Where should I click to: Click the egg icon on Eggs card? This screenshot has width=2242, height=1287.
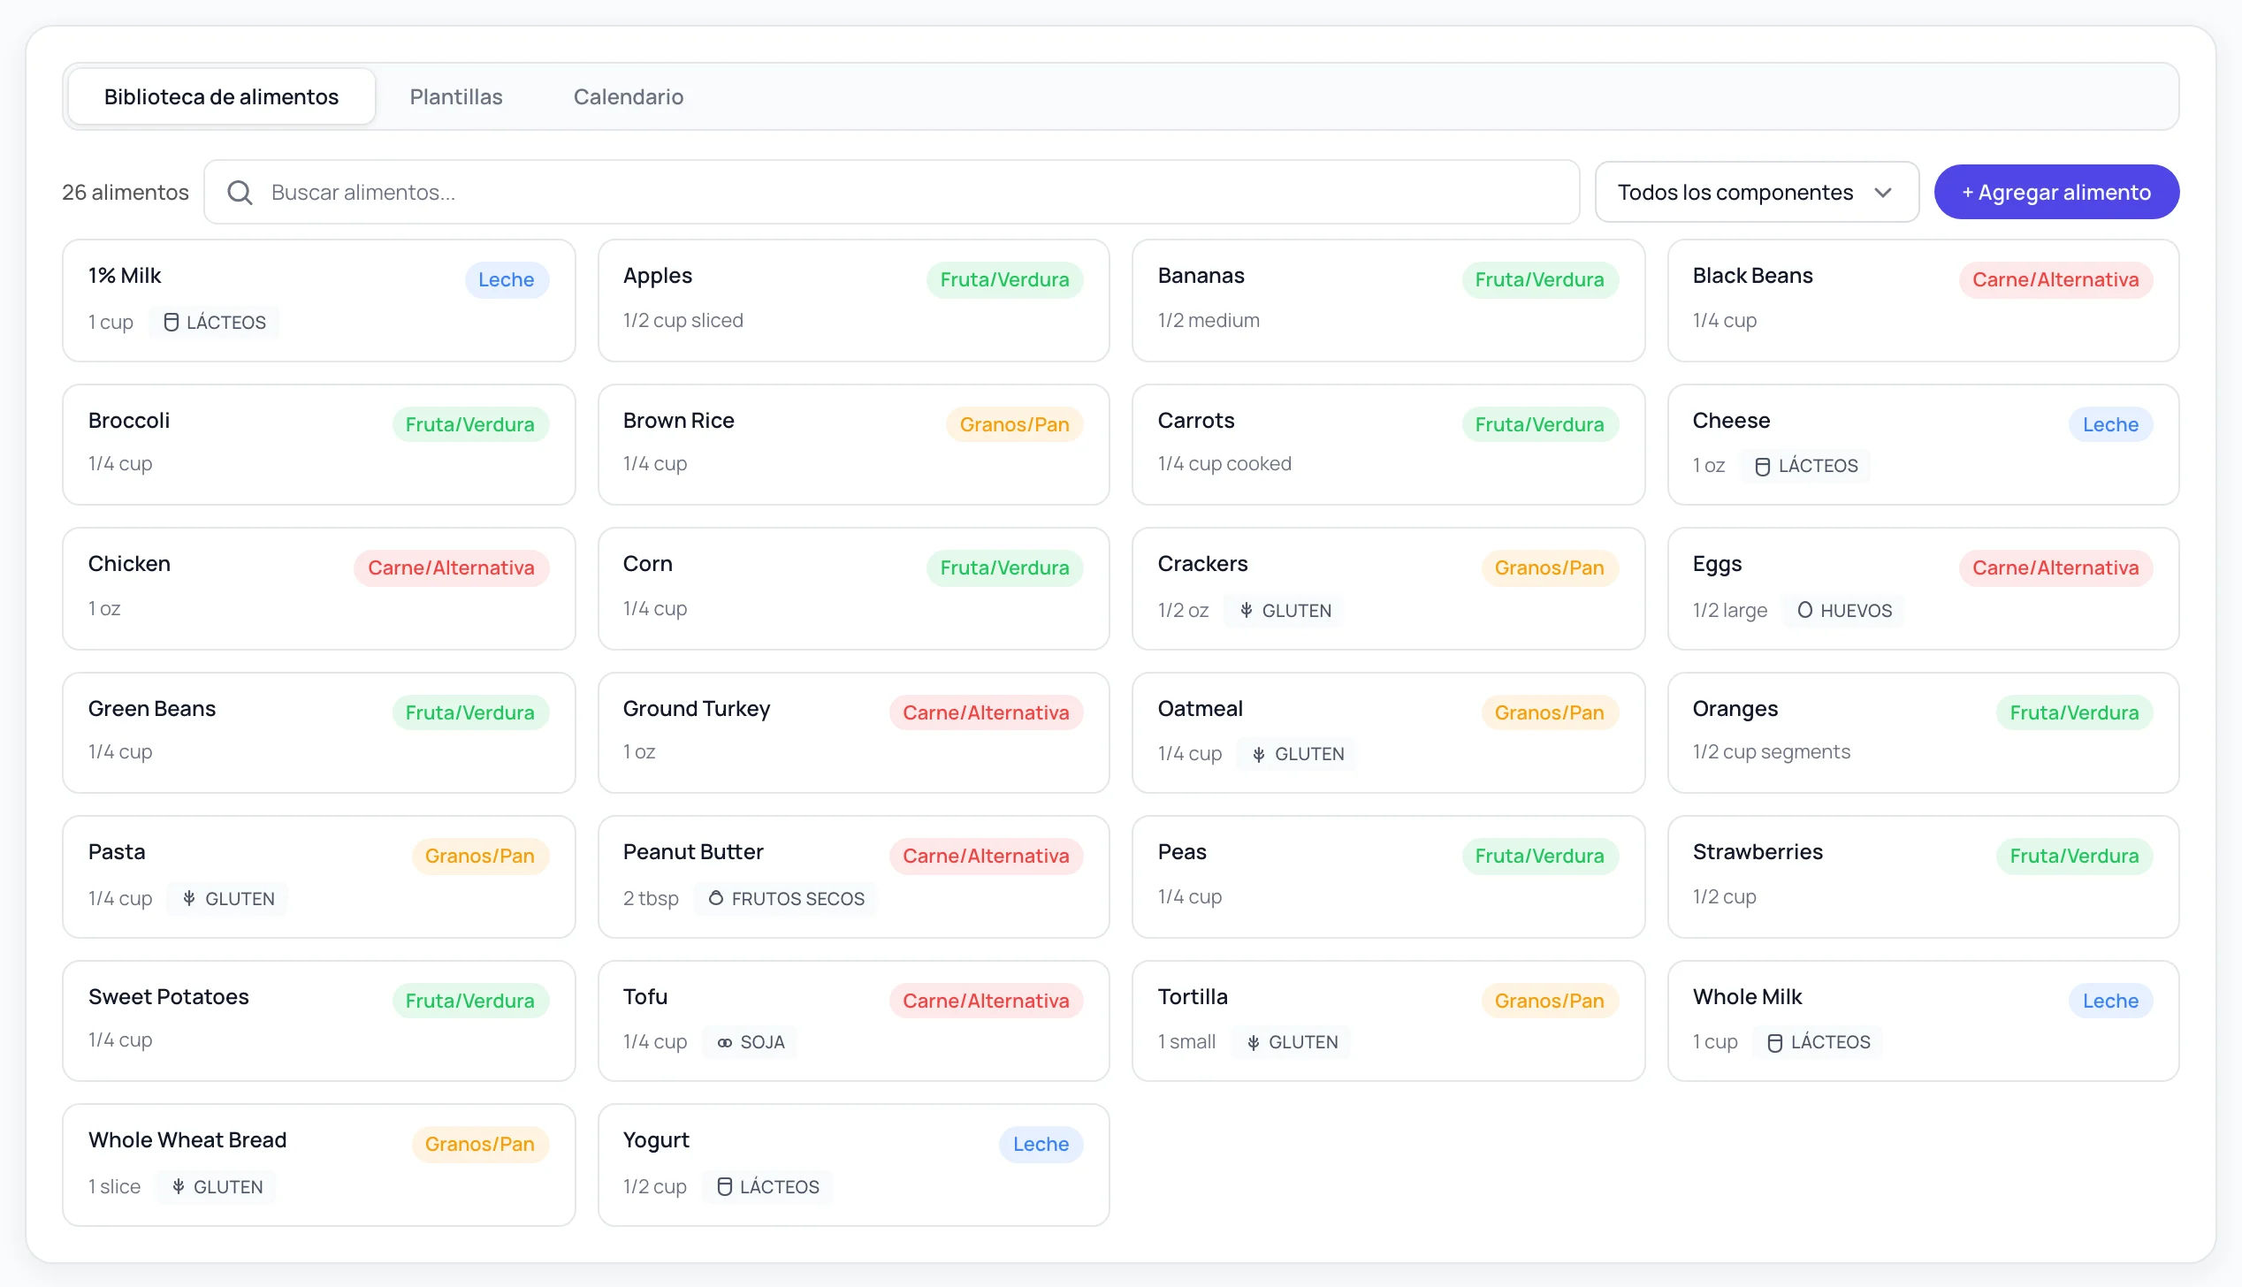1804,610
